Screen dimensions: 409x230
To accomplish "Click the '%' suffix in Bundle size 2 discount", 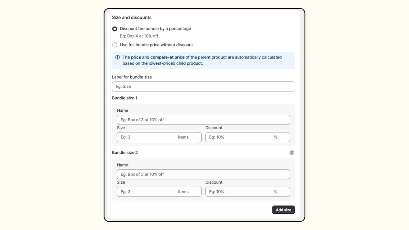I will click(275, 191).
